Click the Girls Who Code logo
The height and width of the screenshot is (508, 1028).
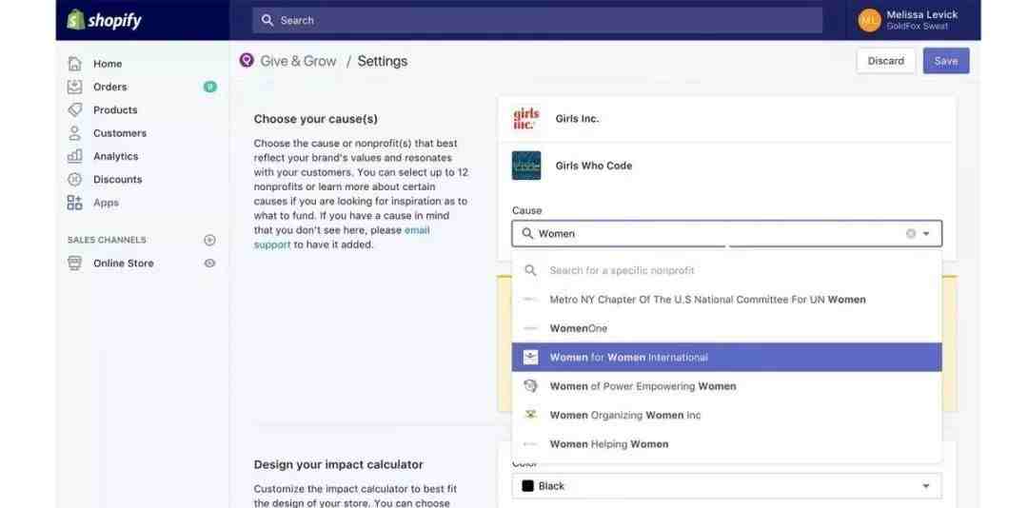point(525,166)
